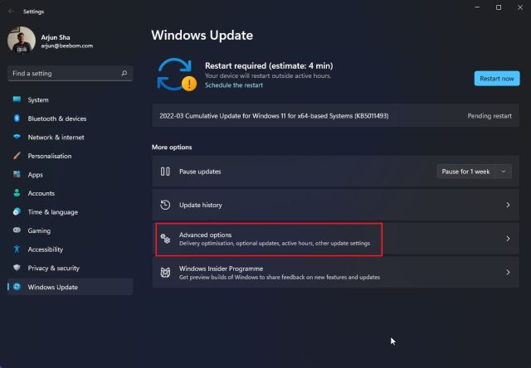Click the Windows Insider cat icon
Screen dimensions: 531x368
[165, 272]
